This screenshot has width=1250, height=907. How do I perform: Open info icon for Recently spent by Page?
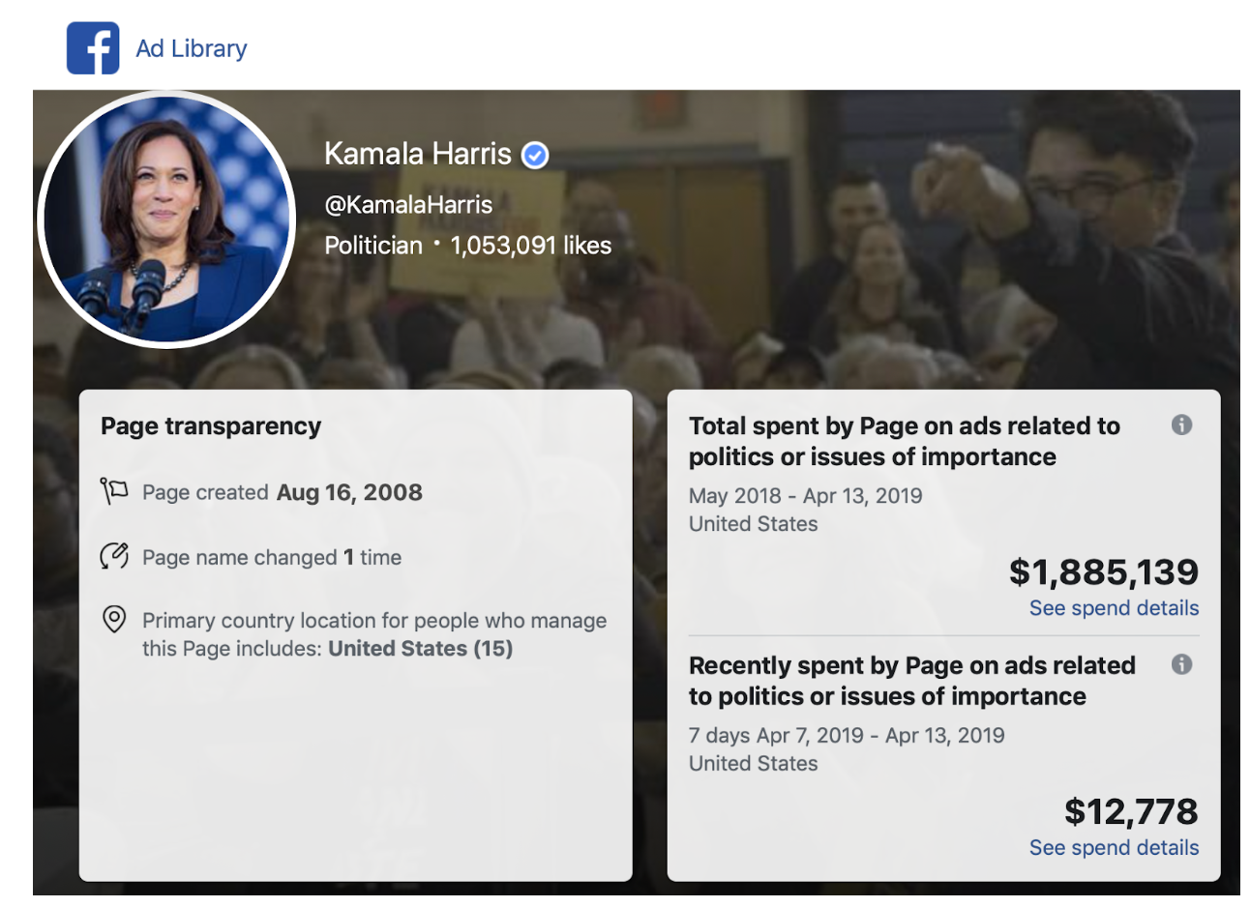[1181, 664]
